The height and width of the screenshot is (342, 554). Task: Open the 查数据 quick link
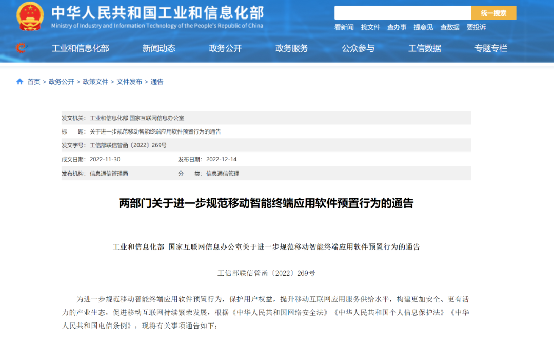(450, 27)
